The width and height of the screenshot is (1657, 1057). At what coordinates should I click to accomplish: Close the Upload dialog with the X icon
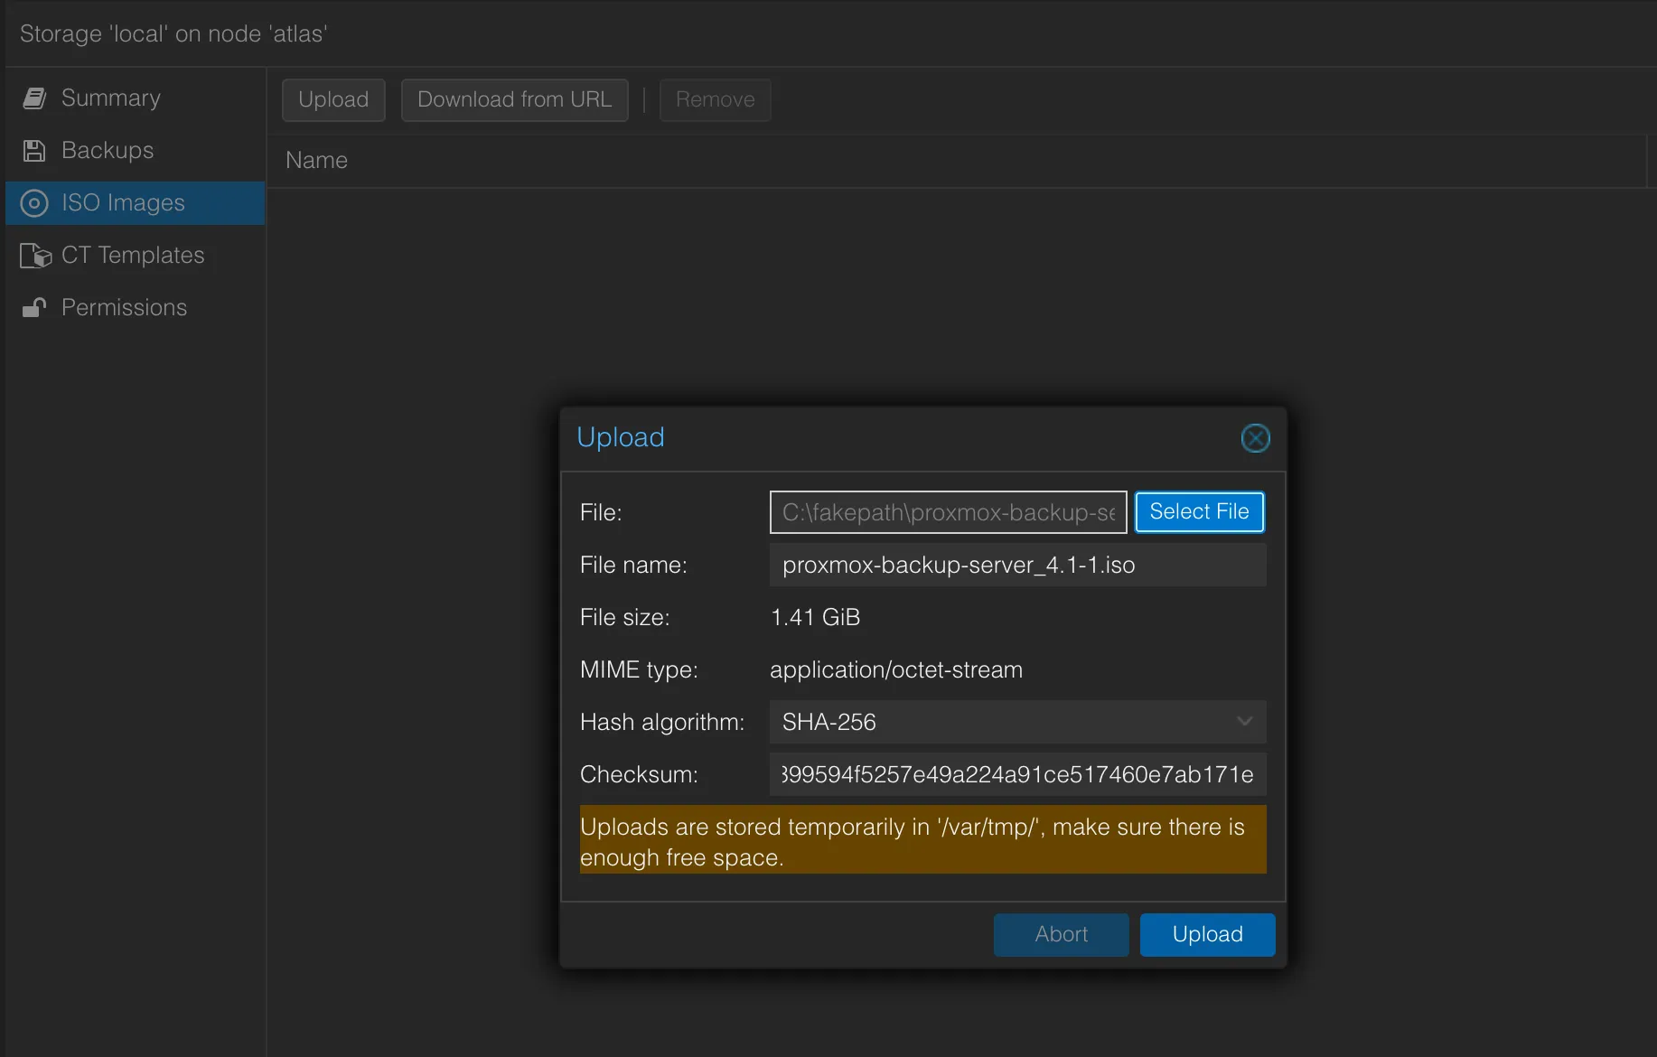[1256, 438]
